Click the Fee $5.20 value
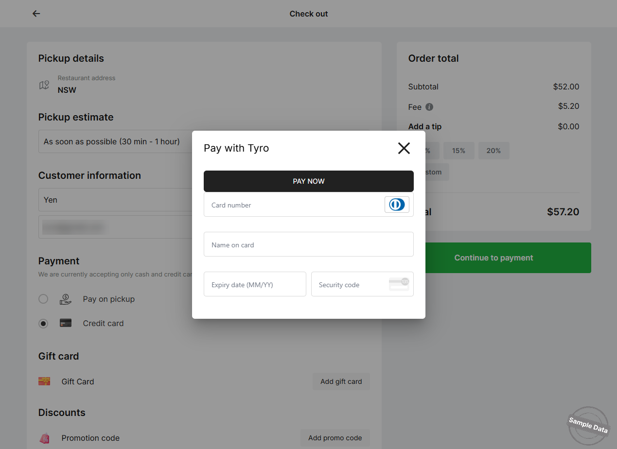Image resolution: width=617 pixels, height=449 pixels. [x=569, y=106]
